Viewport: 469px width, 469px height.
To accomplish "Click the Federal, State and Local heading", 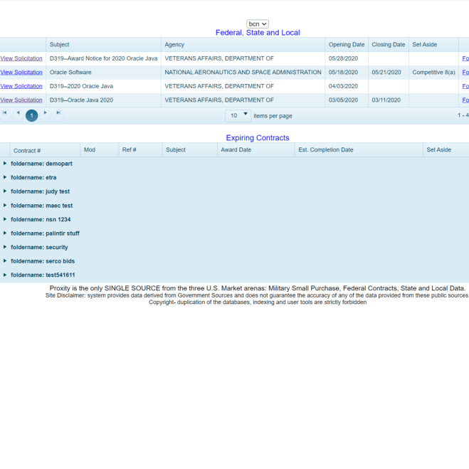I will (258, 33).
